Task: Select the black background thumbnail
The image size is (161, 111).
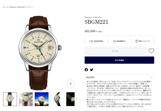Action: pos(70,99)
